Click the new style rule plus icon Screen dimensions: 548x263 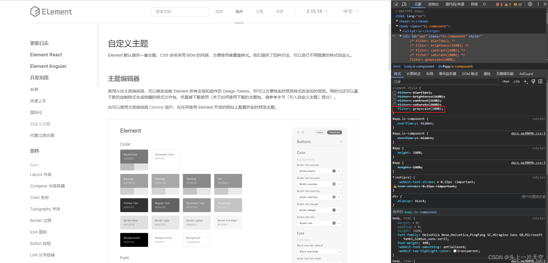click(x=526, y=81)
